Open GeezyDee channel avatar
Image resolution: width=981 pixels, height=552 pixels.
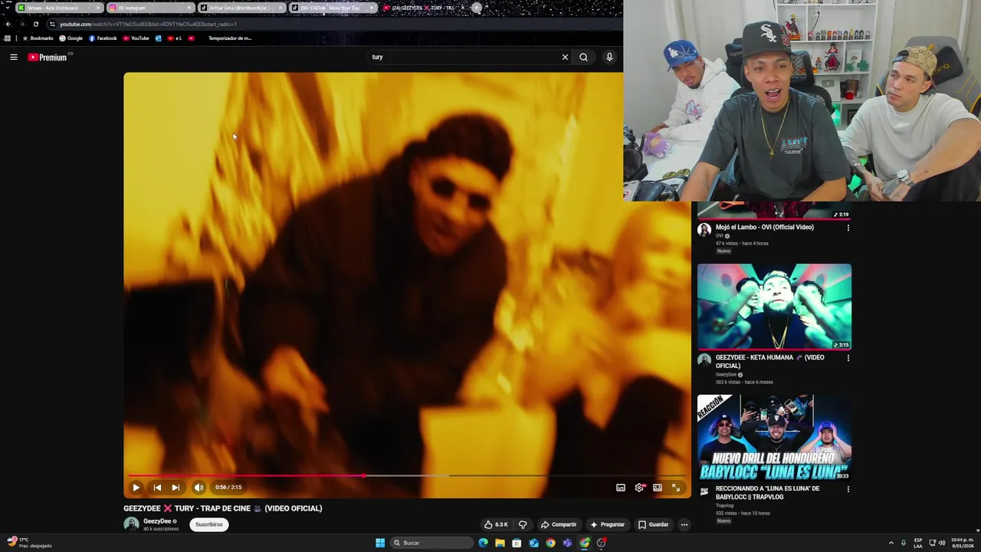point(131,524)
